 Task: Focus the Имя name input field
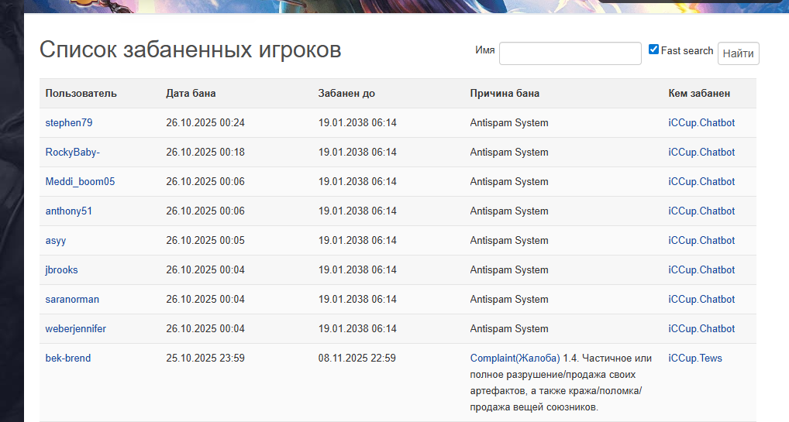pyautogui.click(x=570, y=53)
